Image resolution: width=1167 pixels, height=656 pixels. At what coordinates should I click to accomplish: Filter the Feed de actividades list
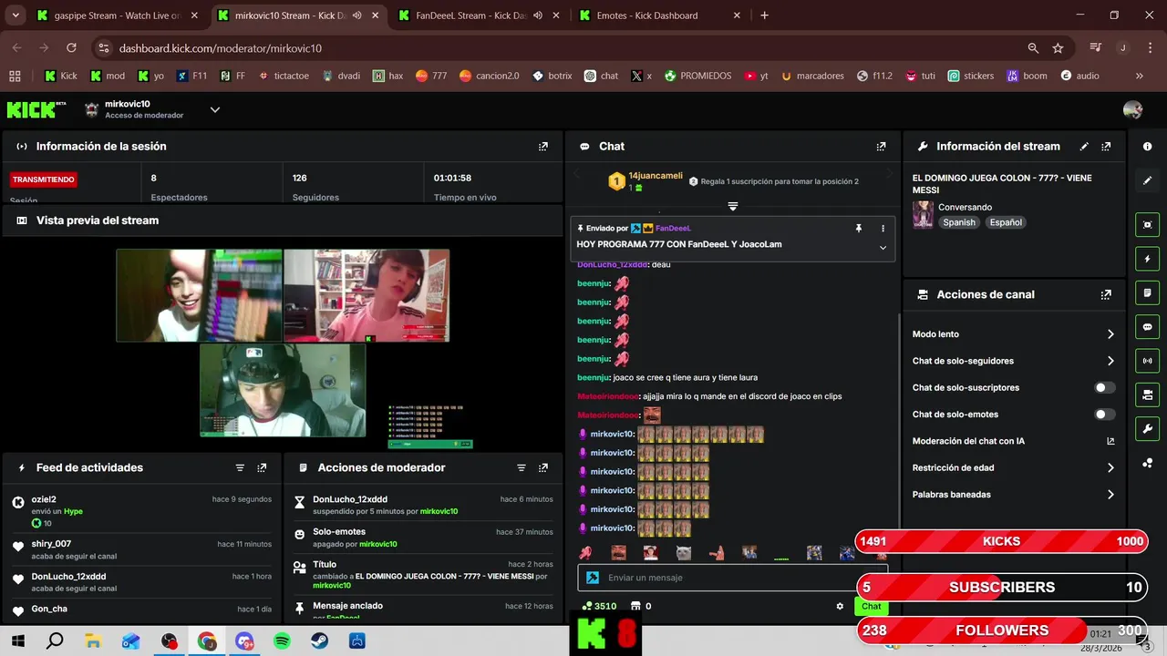click(x=240, y=467)
